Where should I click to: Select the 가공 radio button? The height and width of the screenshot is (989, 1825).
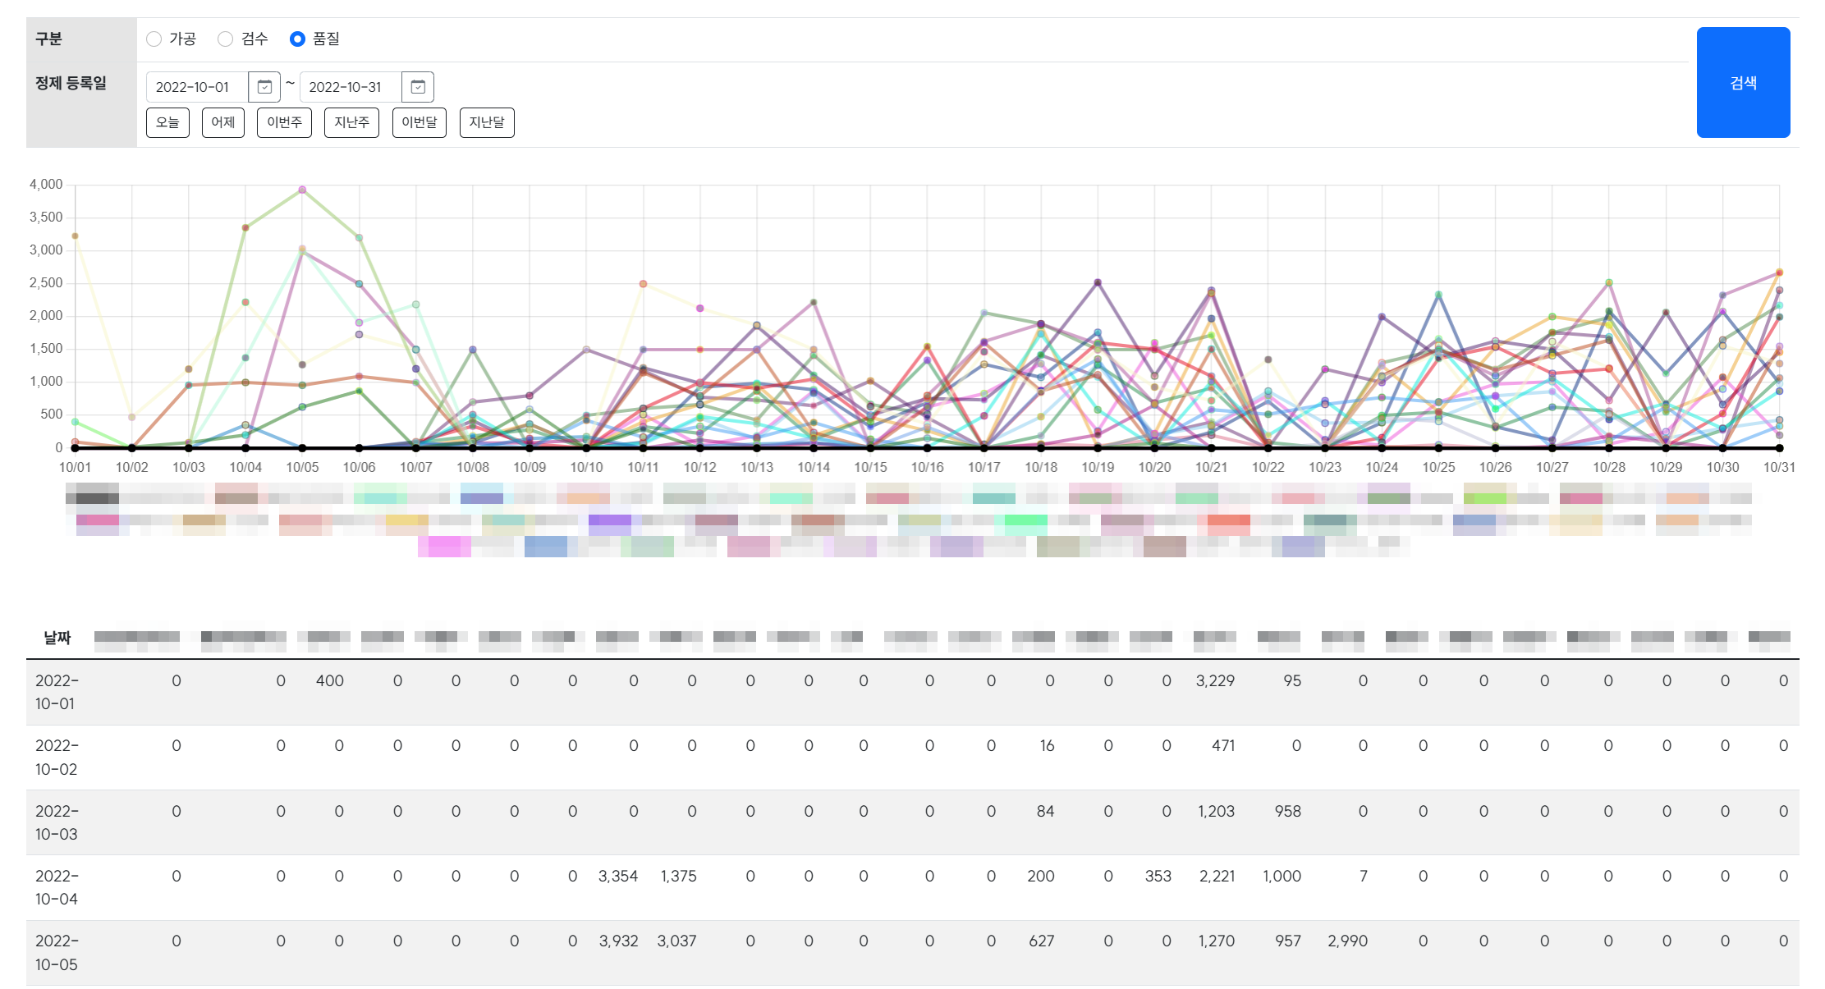pyautogui.click(x=154, y=39)
